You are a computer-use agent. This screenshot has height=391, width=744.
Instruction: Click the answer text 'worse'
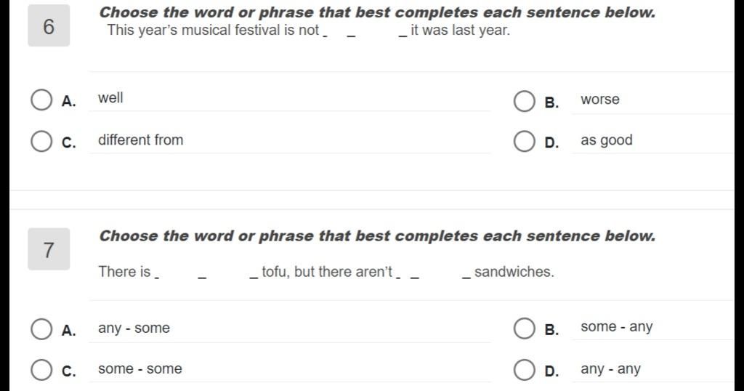coord(600,100)
